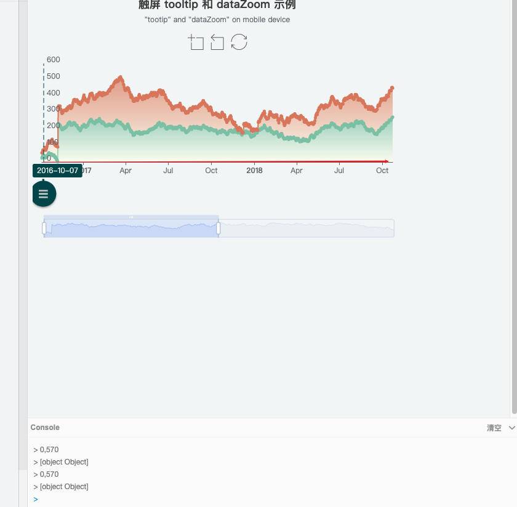Open the teal hamburger menu button
Screen dimensions: 517x507
pyautogui.click(x=43, y=193)
